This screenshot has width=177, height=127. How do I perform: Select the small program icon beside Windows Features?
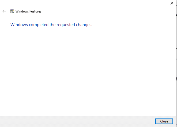tap(12, 11)
